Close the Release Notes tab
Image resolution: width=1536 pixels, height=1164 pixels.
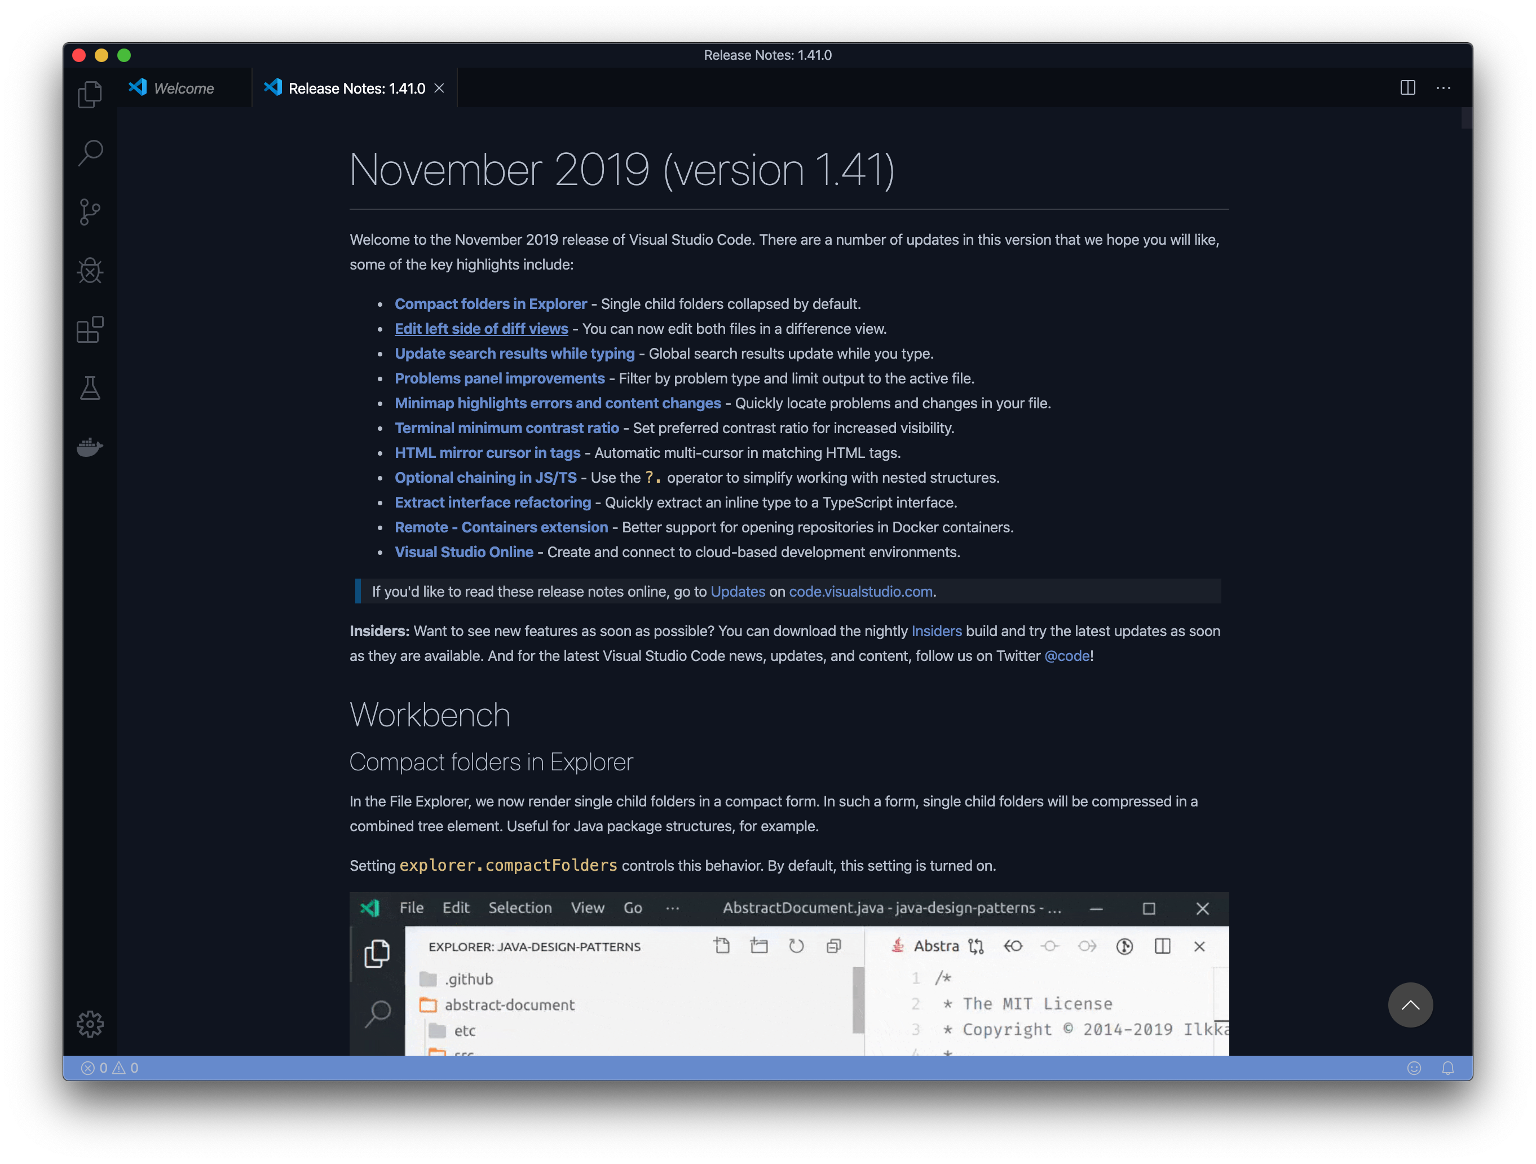[439, 88]
